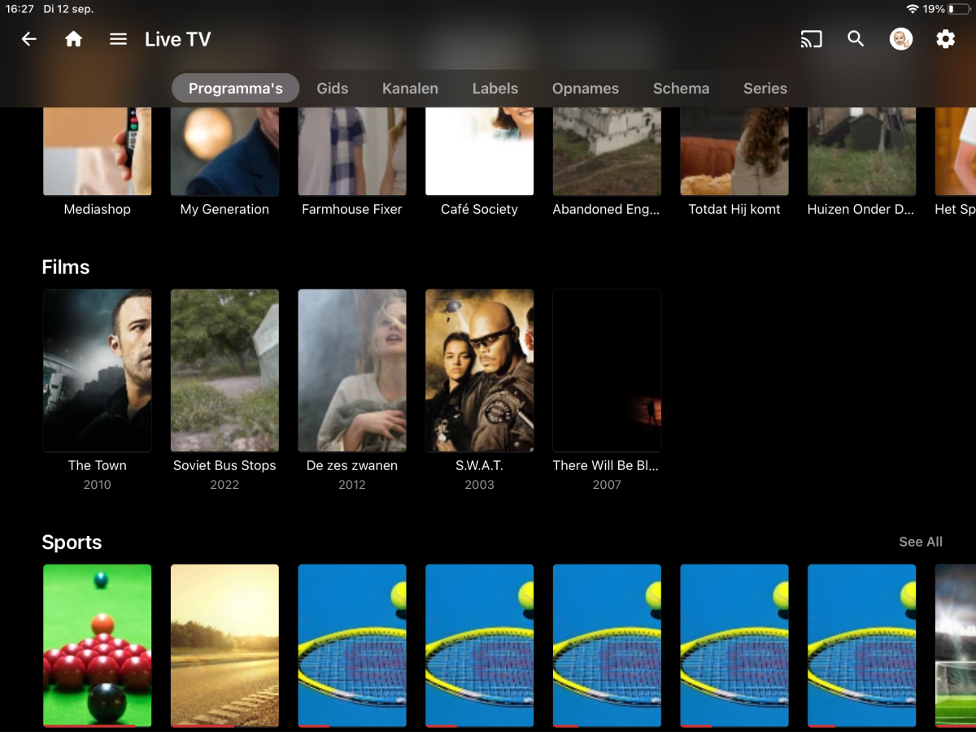Click See All next to Sports
976x732 pixels.
(921, 542)
